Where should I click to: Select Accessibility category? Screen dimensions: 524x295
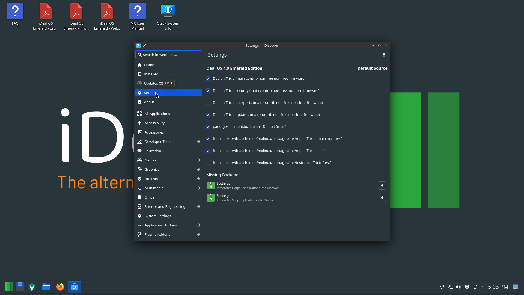[x=169, y=123]
